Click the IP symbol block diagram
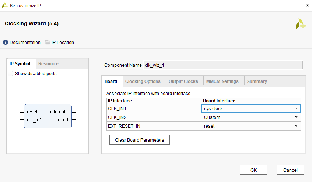 tap(48, 116)
